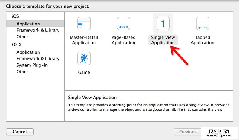This screenshot has height=140, width=239.
Task: Click the iOS section header
Action: point(15,16)
